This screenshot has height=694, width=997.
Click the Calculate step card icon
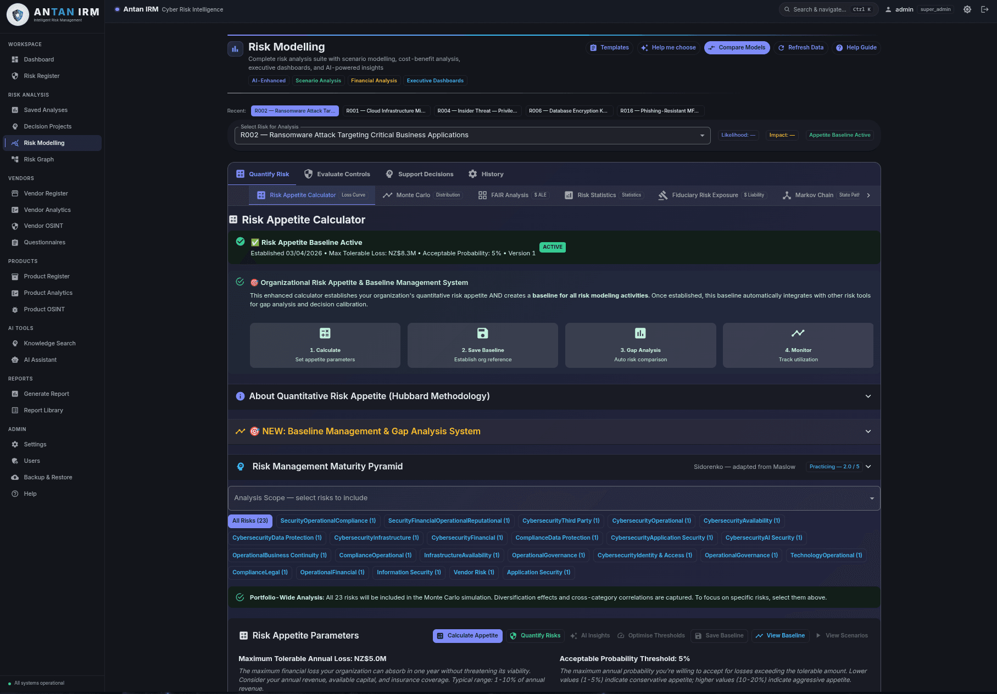325,333
